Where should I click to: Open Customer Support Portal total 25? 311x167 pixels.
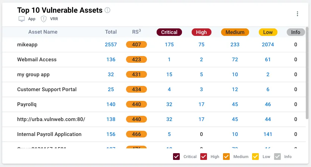click(x=111, y=89)
